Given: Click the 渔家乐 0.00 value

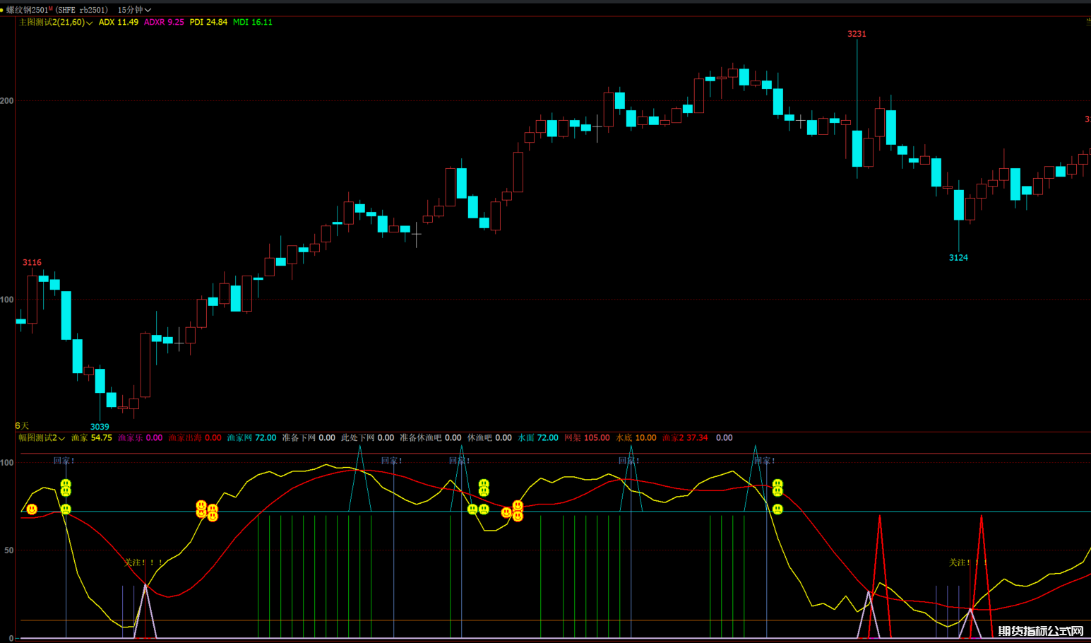Looking at the screenshot, I should [x=140, y=438].
